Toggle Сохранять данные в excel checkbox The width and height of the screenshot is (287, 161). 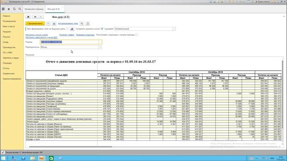pyautogui.click(x=102, y=29)
